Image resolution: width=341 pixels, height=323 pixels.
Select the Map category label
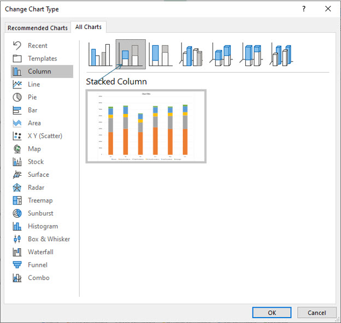tap(34, 149)
